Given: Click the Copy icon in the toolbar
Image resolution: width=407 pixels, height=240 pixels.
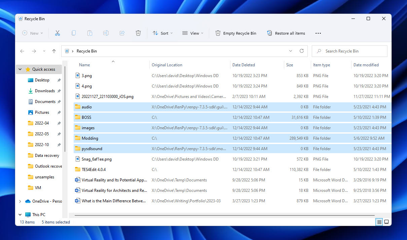Looking at the screenshot, I should [x=74, y=33].
